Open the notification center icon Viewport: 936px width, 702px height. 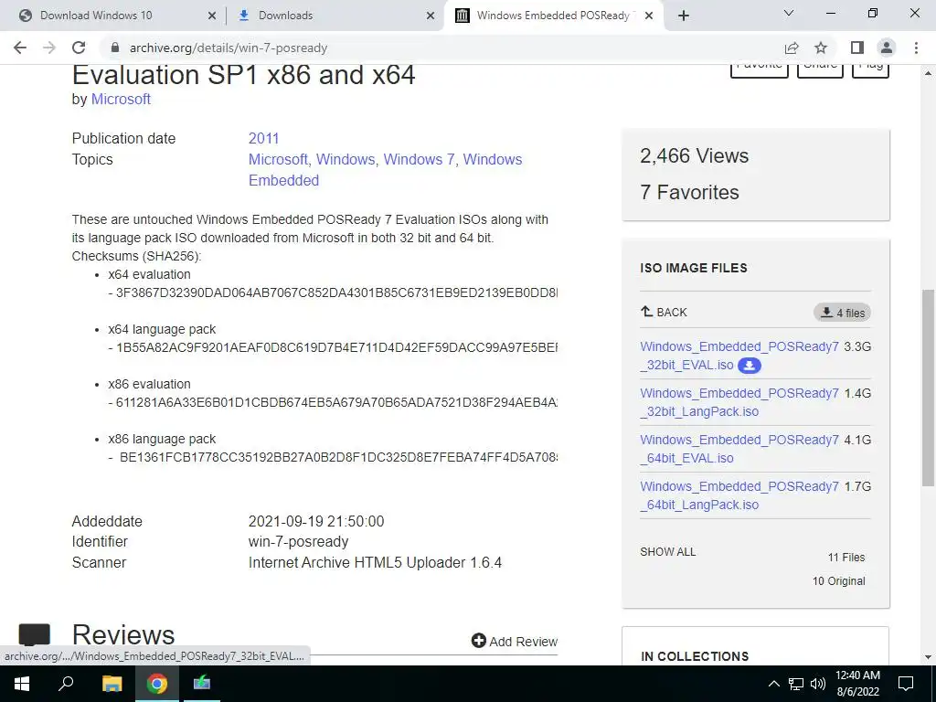click(x=906, y=684)
